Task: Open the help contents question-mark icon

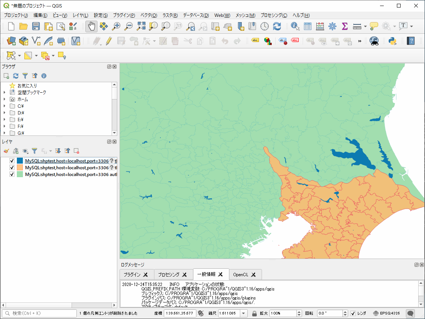Action: click(411, 41)
